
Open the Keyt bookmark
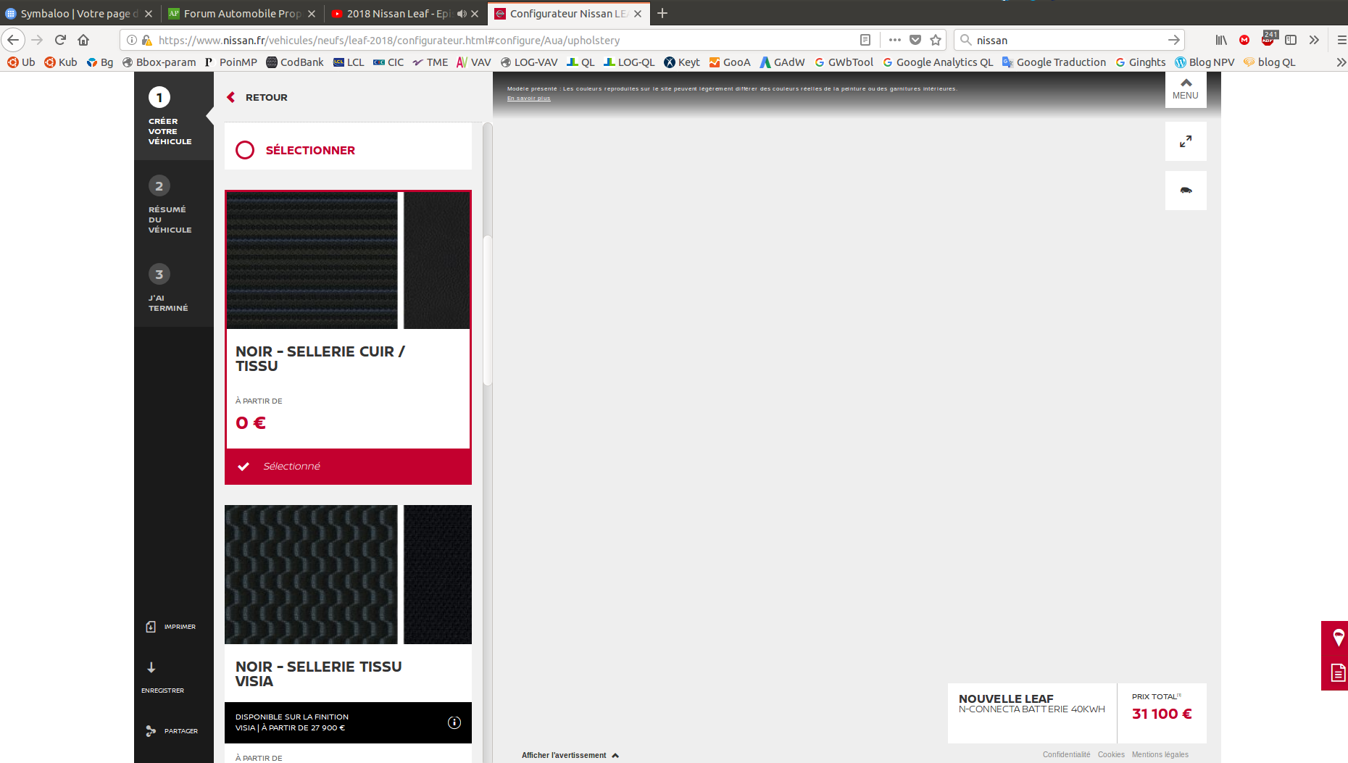pos(682,62)
